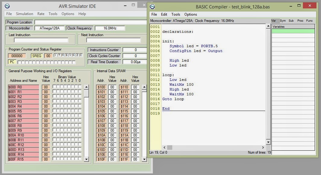The height and width of the screenshot is (175, 321).
Task: Click the BASIC Compiler window app icon
Action: pyautogui.click(x=152, y=7)
